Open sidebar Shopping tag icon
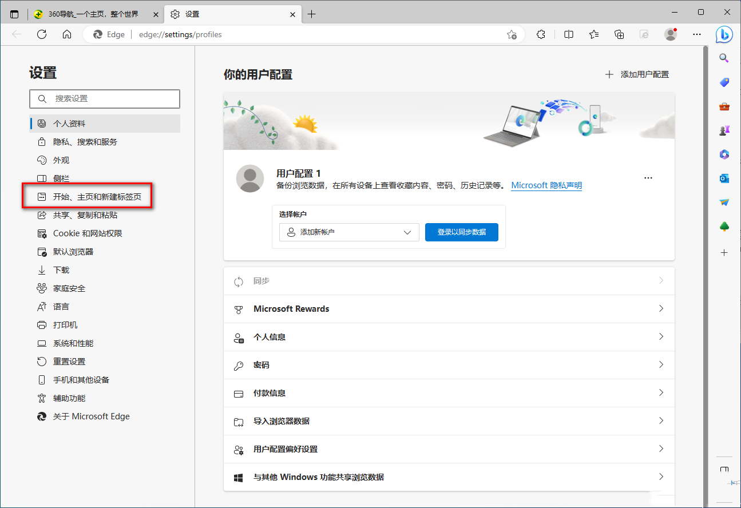 [724, 82]
